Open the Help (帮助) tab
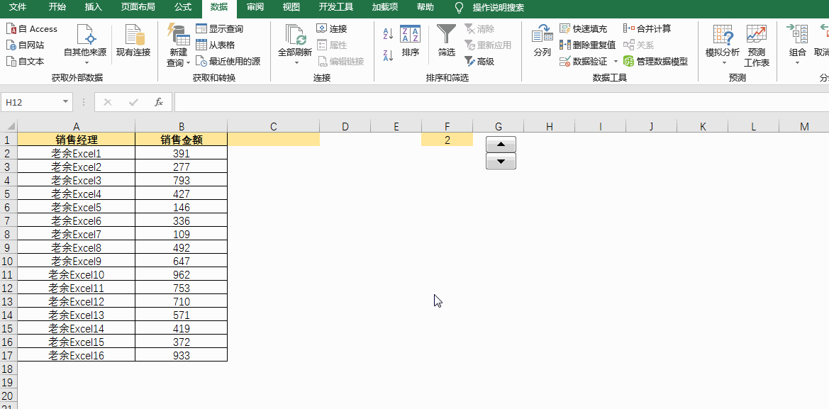829x409 pixels. pos(425,7)
